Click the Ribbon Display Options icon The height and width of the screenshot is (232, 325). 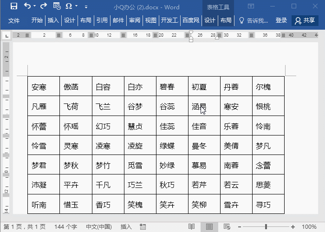251,6
